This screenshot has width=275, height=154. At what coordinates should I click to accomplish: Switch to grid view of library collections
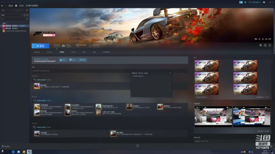27,10
